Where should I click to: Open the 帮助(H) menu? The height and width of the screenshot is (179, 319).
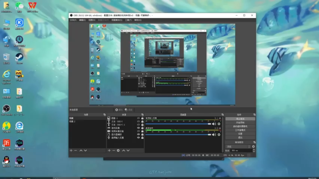(138, 20)
